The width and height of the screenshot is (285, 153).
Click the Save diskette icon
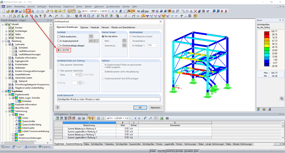[x=20, y=11]
